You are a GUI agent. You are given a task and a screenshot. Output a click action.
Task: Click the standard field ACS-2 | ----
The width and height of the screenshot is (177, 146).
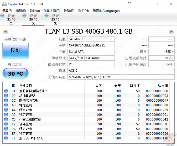tap(121, 71)
